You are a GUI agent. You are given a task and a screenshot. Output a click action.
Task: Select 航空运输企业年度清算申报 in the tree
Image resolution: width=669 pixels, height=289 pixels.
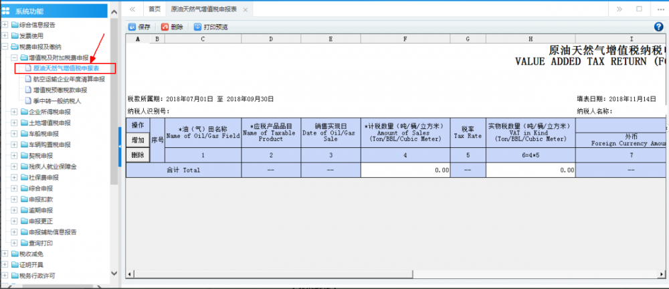coord(69,79)
